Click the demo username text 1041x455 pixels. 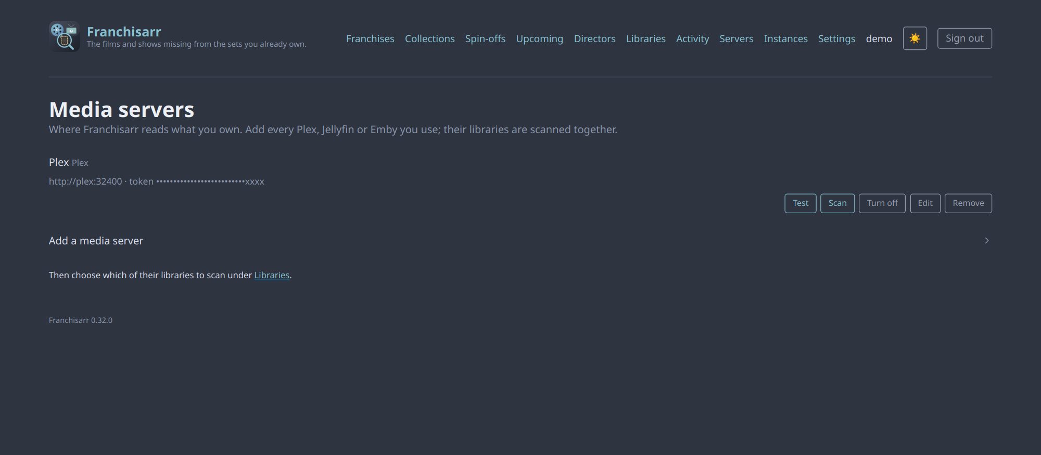[x=879, y=38]
